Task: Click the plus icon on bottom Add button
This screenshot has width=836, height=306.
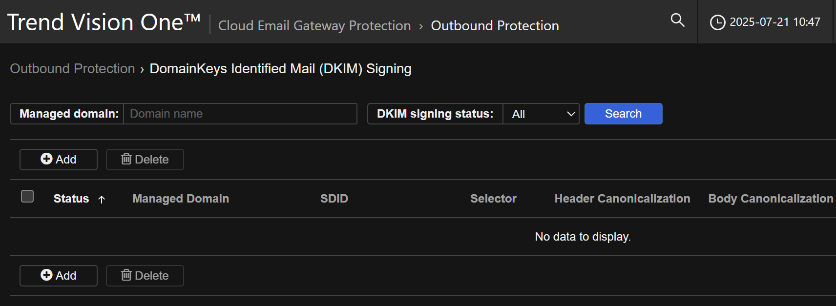Action: [46, 275]
